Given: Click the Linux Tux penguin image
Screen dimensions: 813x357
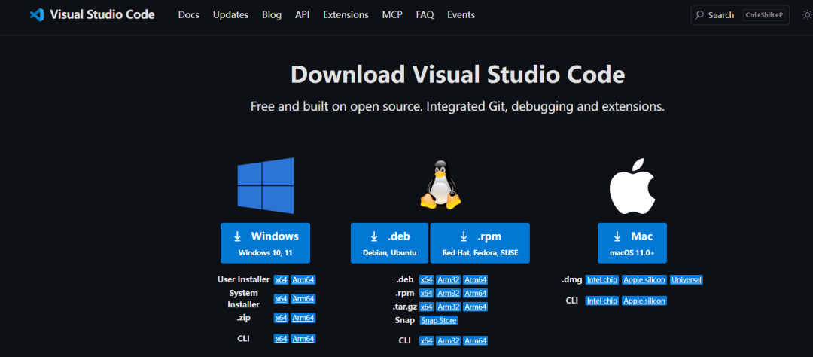Looking at the screenshot, I should (440, 185).
